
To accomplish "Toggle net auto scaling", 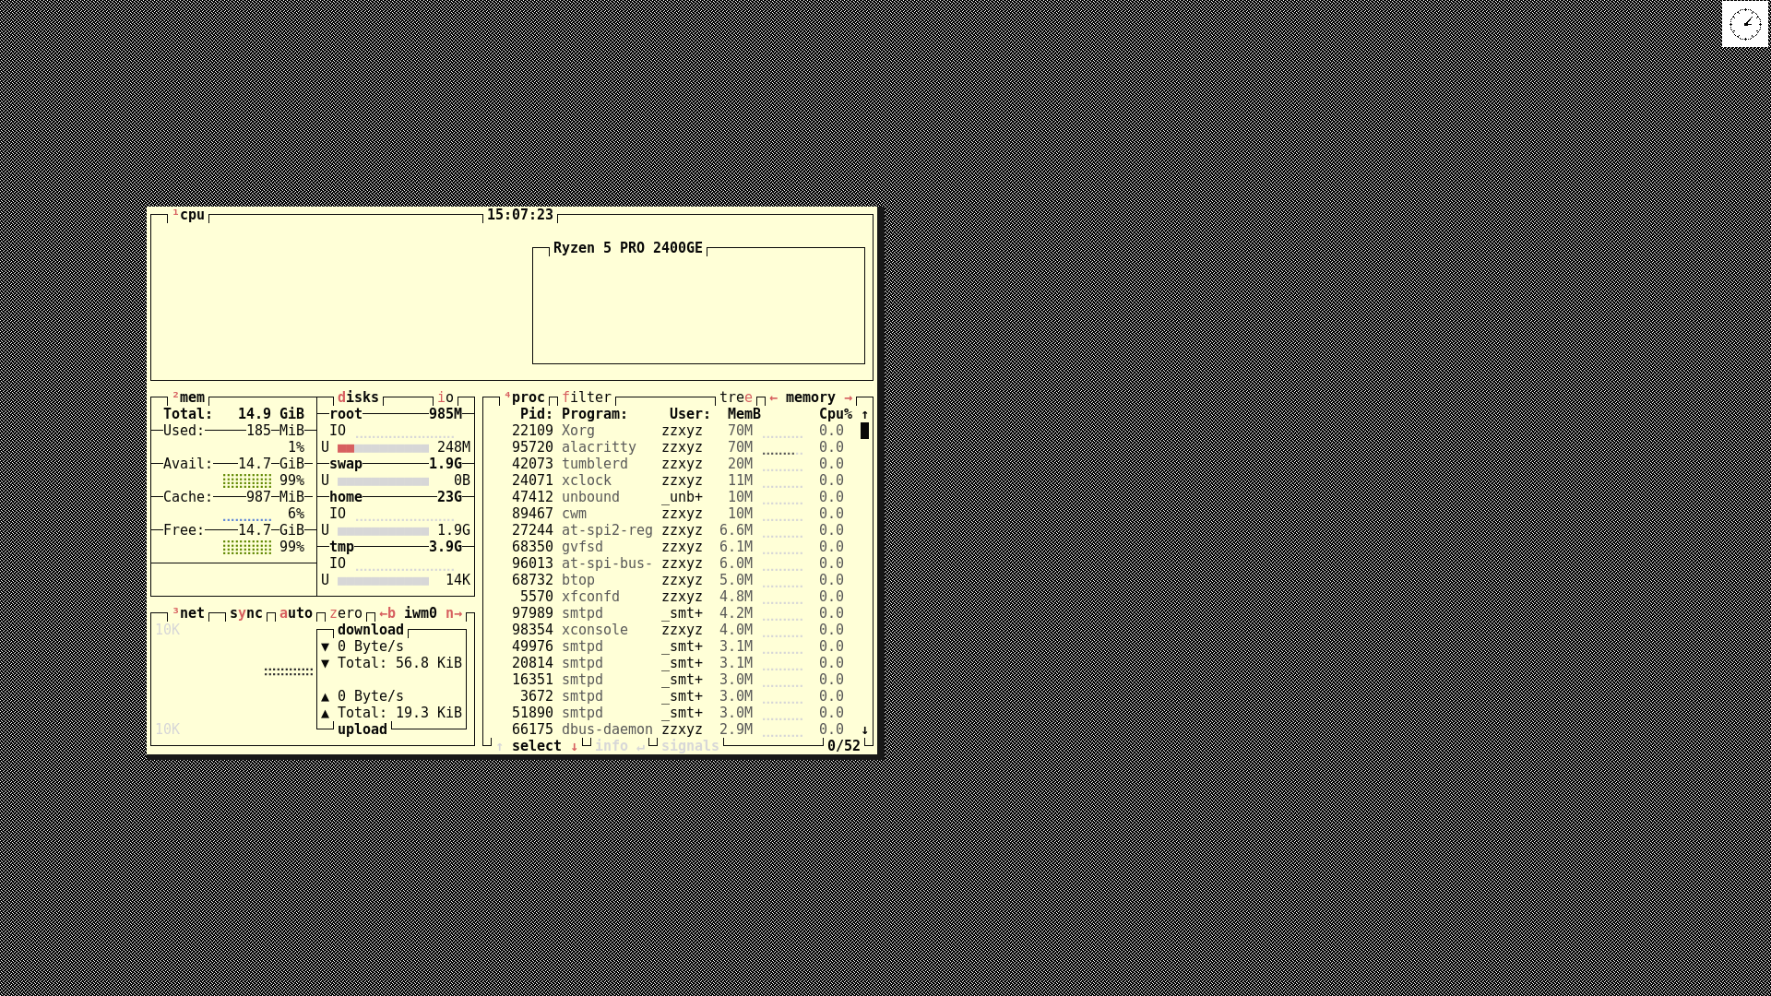I will pyautogui.click(x=295, y=613).
